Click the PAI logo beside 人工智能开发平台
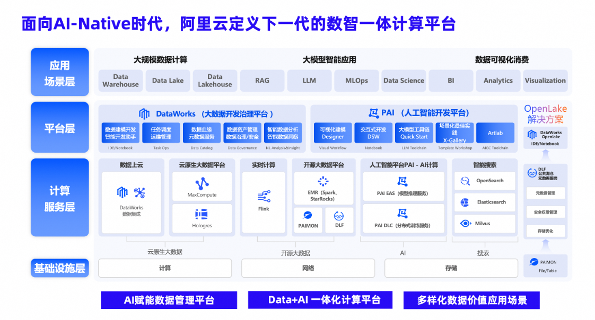The image size is (595, 320). (373, 113)
